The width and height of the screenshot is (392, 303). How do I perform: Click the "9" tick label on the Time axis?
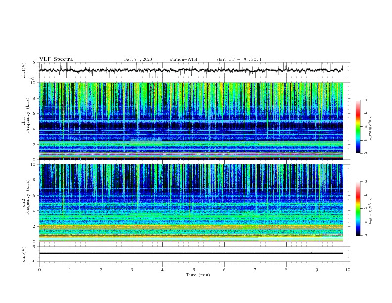(x=317, y=270)
